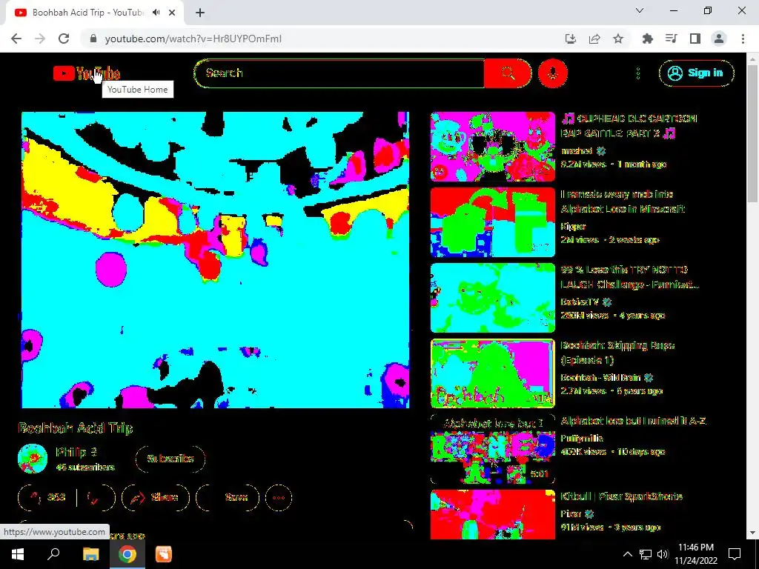Open the Philip 3 channel avatar
The width and height of the screenshot is (759, 569).
tap(33, 459)
